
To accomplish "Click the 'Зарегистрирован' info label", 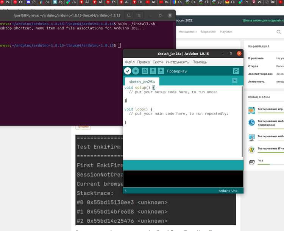I will [260, 74].
